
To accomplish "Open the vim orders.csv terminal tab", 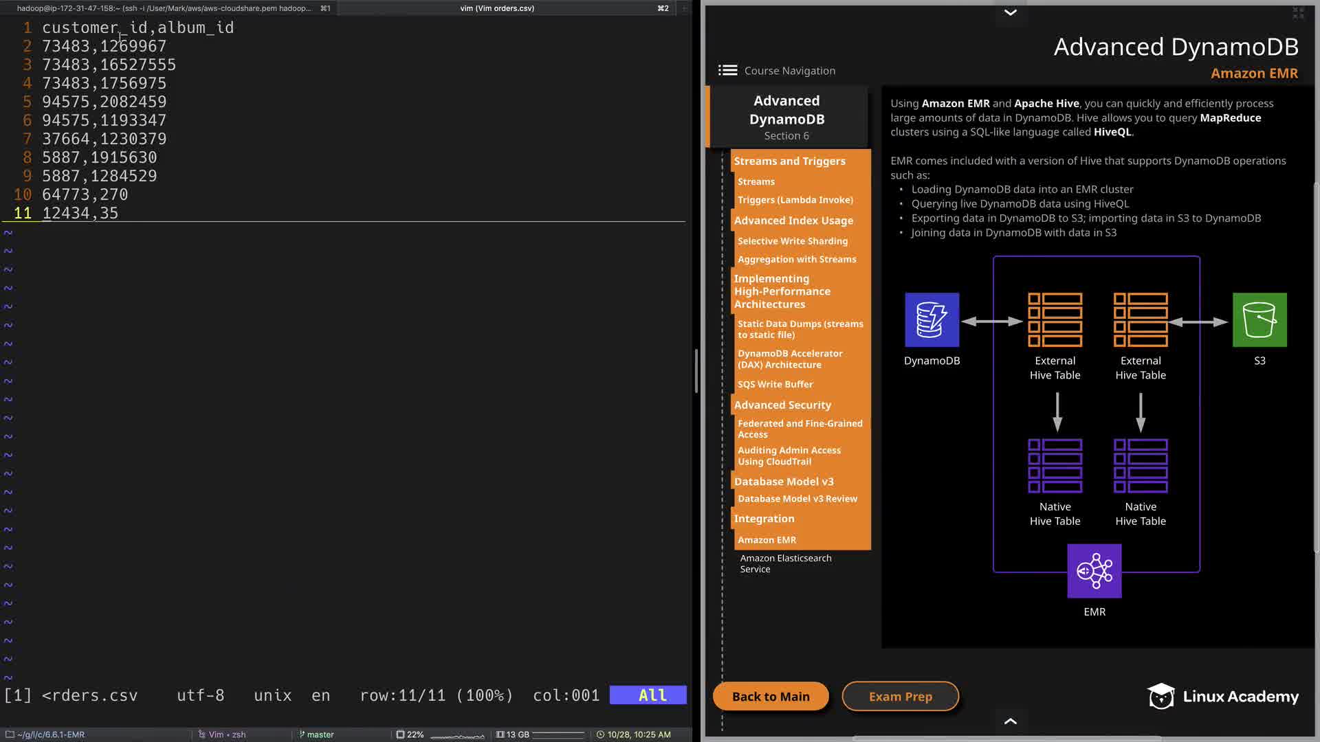I will coord(497,8).
